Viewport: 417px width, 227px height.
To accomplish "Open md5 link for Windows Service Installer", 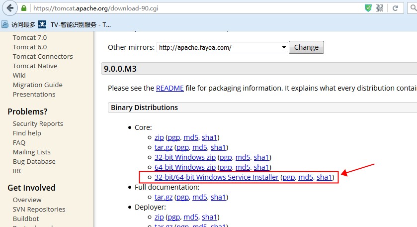I will (306, 177).
